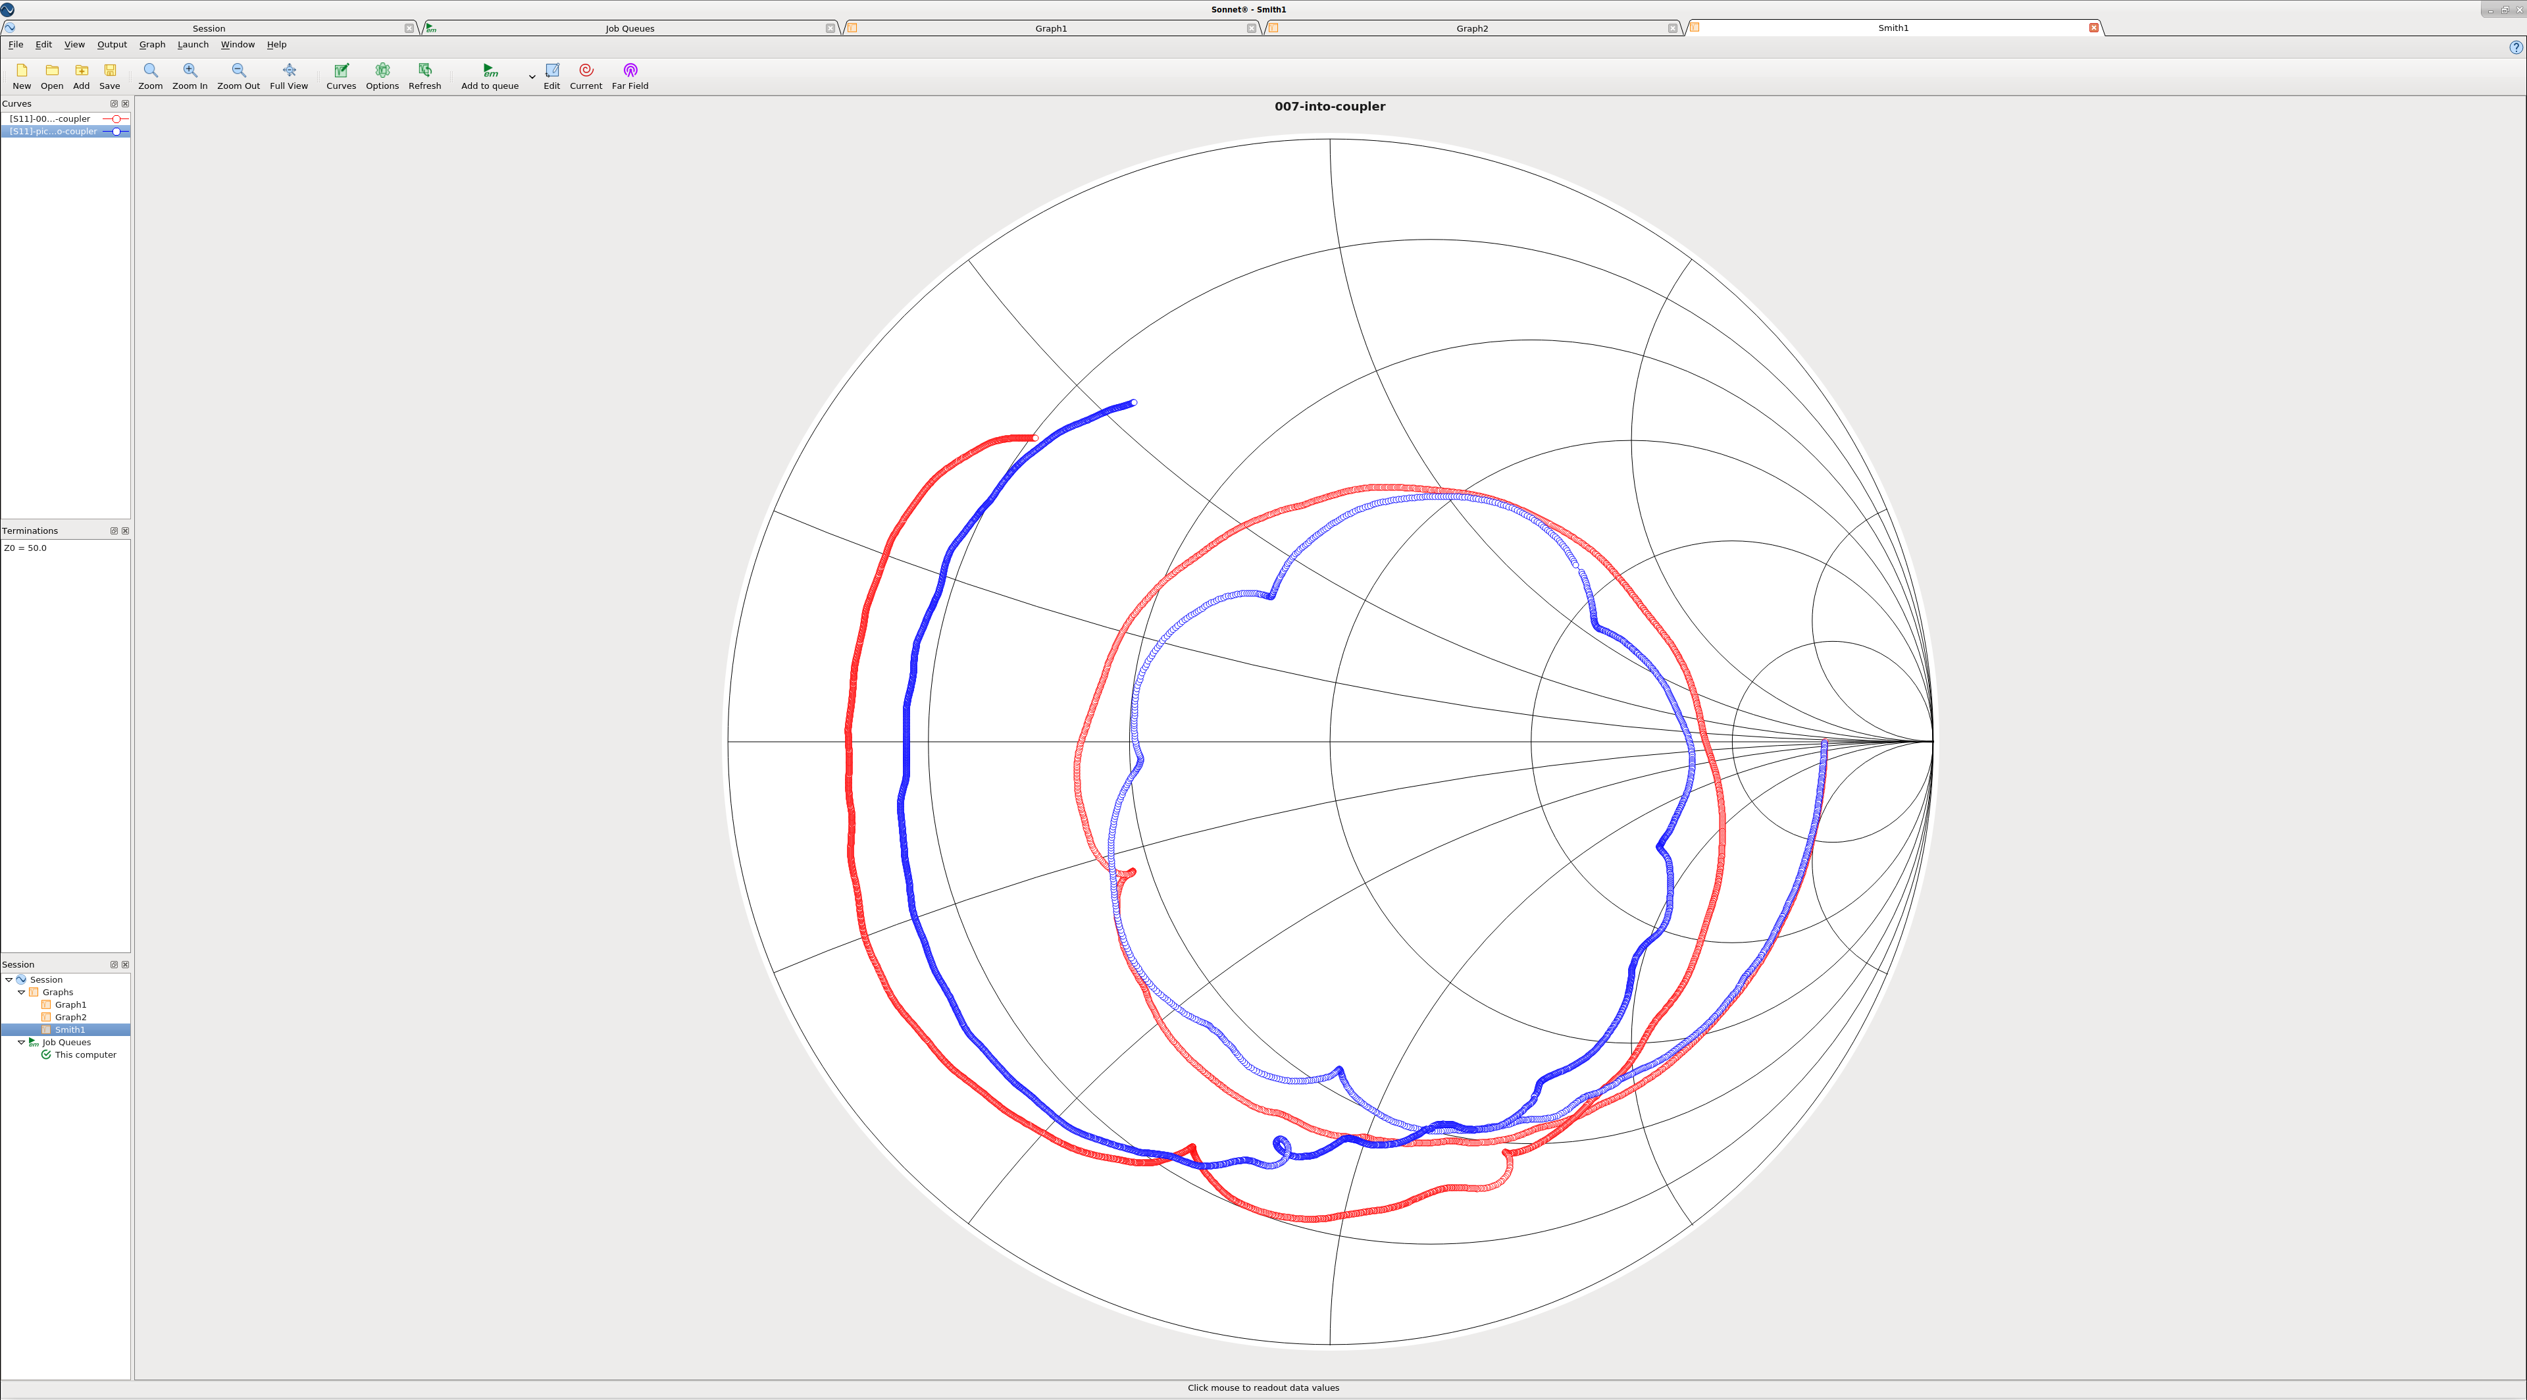Close the Graph1 tab
Viewport: 2527px width, 1400px height.
pyautogui.click(x=1251, y=28)
